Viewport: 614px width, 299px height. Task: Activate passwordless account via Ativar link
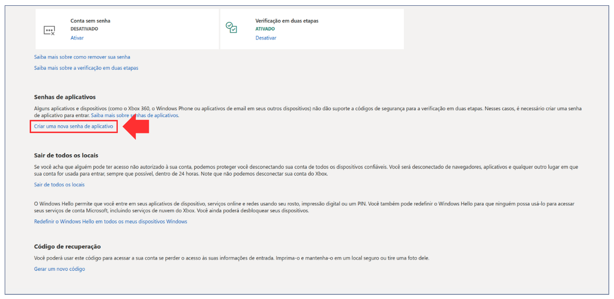click(x=77, y=38)
